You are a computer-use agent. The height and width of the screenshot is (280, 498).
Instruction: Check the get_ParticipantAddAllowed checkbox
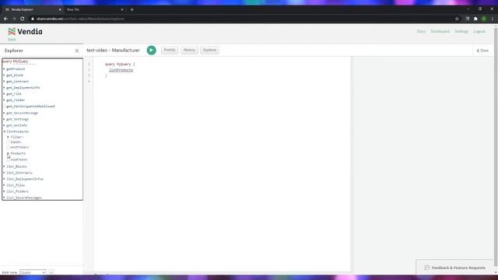point(5,107)
